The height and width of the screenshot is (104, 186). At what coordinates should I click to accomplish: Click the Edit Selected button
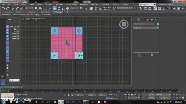pos(45,15)
